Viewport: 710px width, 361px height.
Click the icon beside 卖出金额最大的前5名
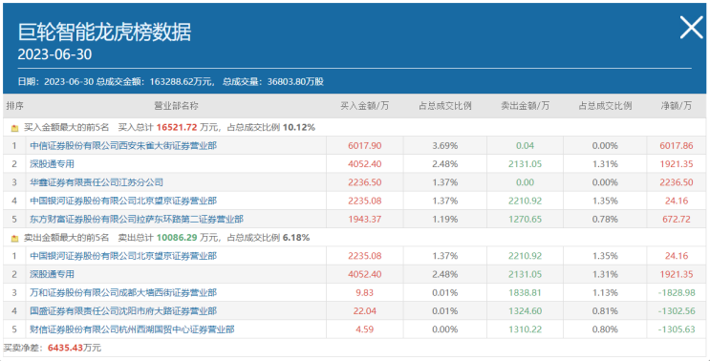coord(15,238)
